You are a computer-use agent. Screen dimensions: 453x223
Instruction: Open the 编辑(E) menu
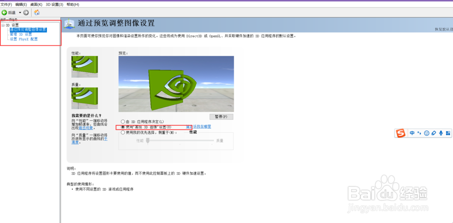coord(21,5)
